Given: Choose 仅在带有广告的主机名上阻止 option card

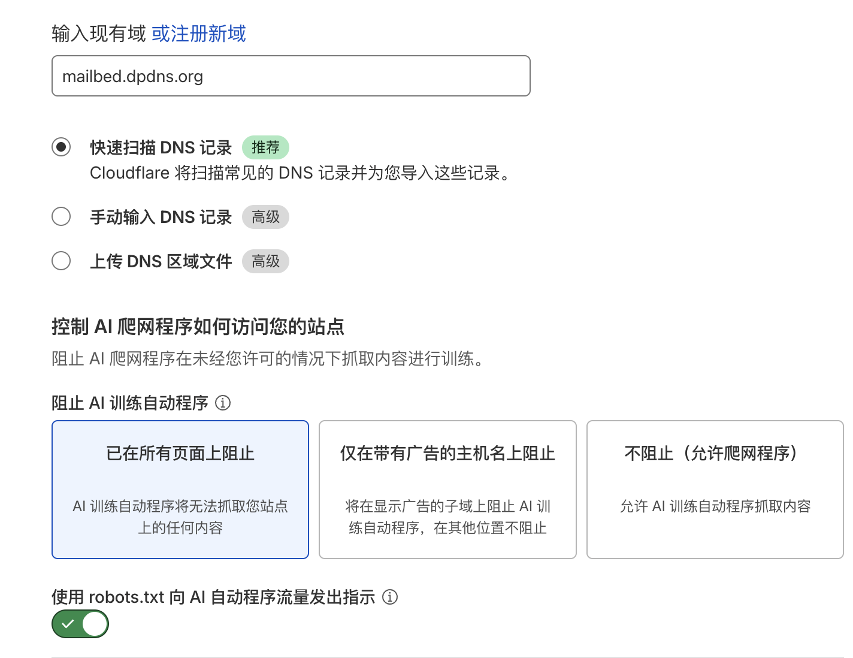Looking at the screenshot, I should point(447,490).
